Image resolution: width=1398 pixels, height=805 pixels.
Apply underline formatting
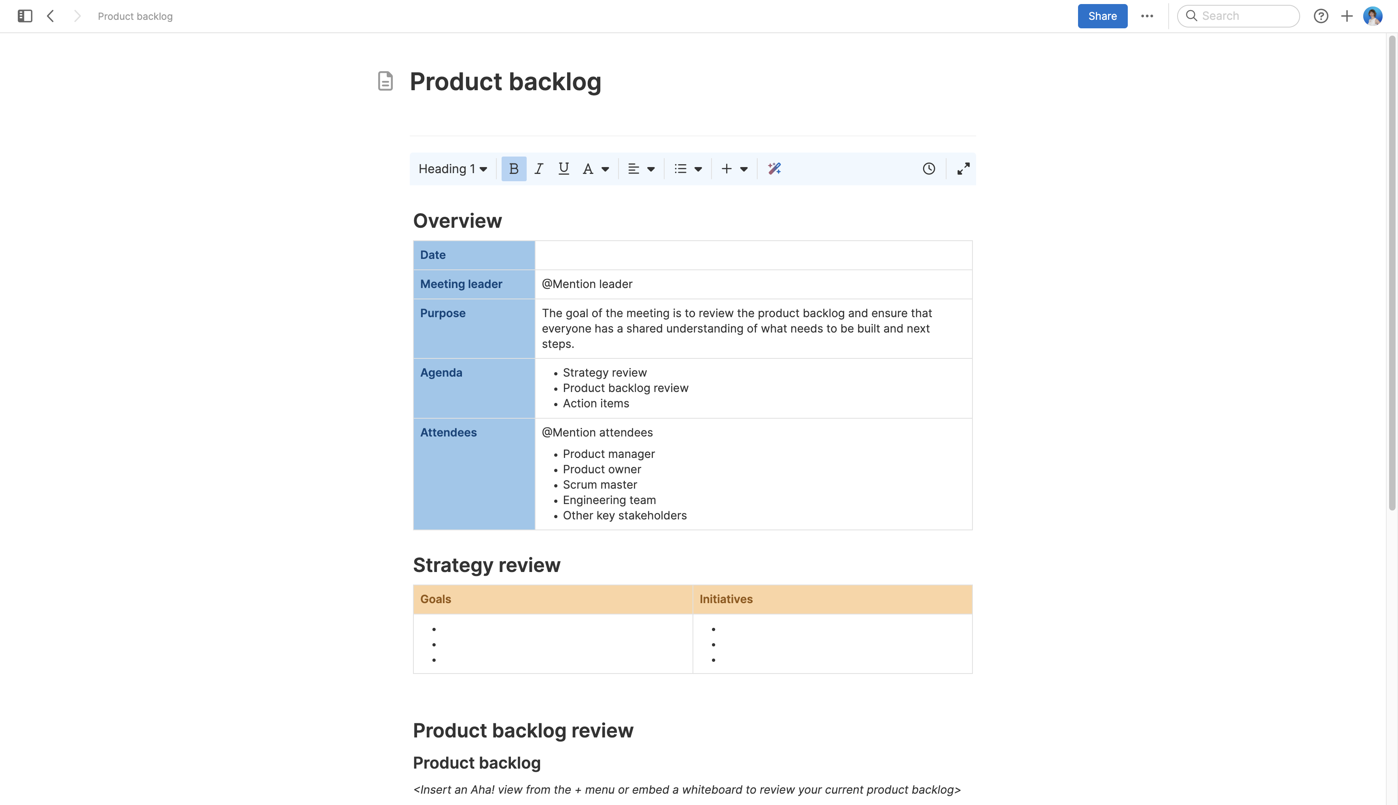(x=563, y=169)
